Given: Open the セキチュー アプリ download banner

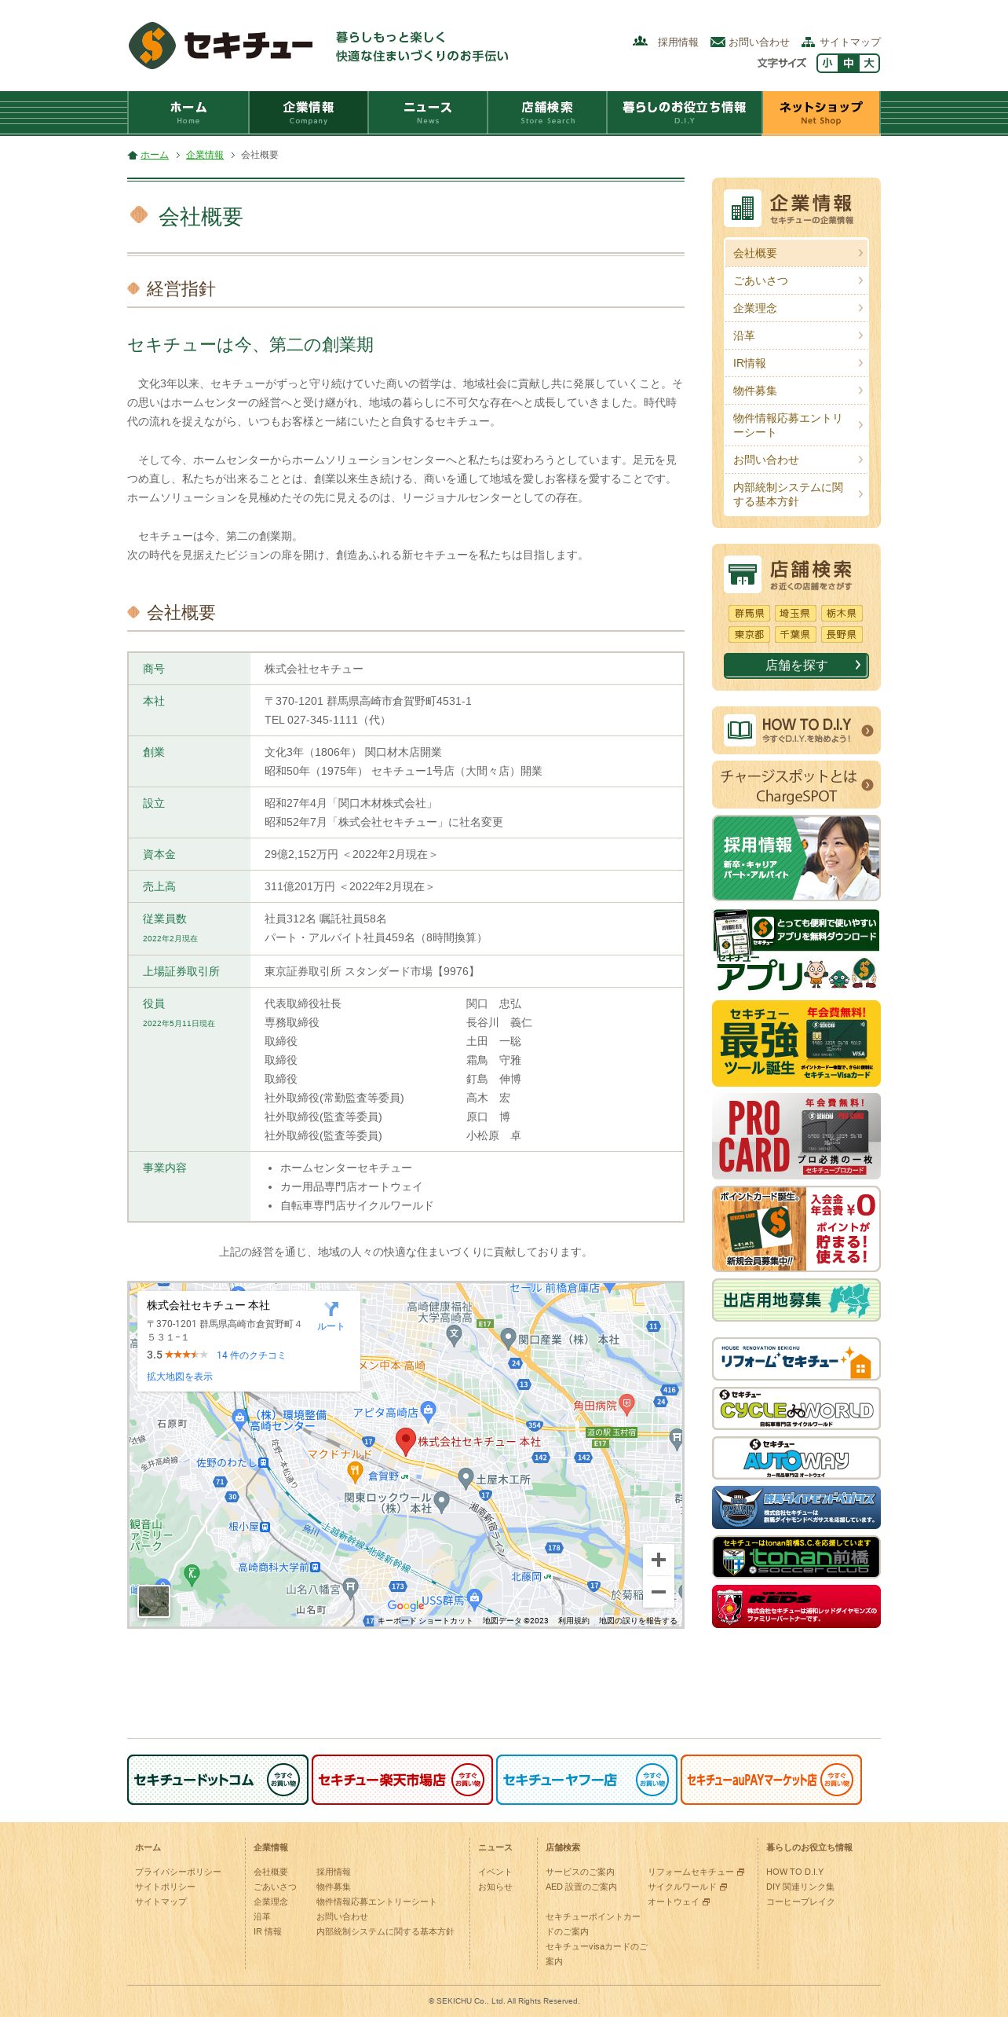Looking at the screenshot, I should click(796, 950).
